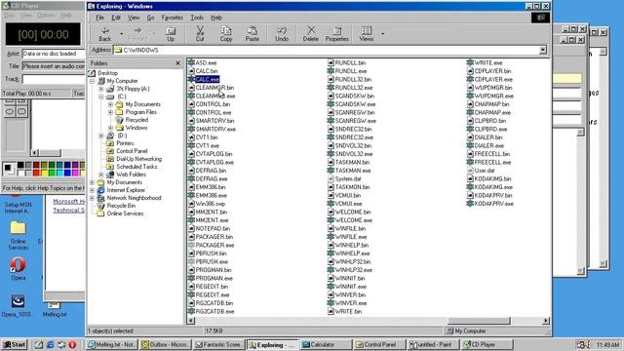This screenshot has height=351, width=624.
Task: Expand the (D:) drive node
Action: pos(101,136)
